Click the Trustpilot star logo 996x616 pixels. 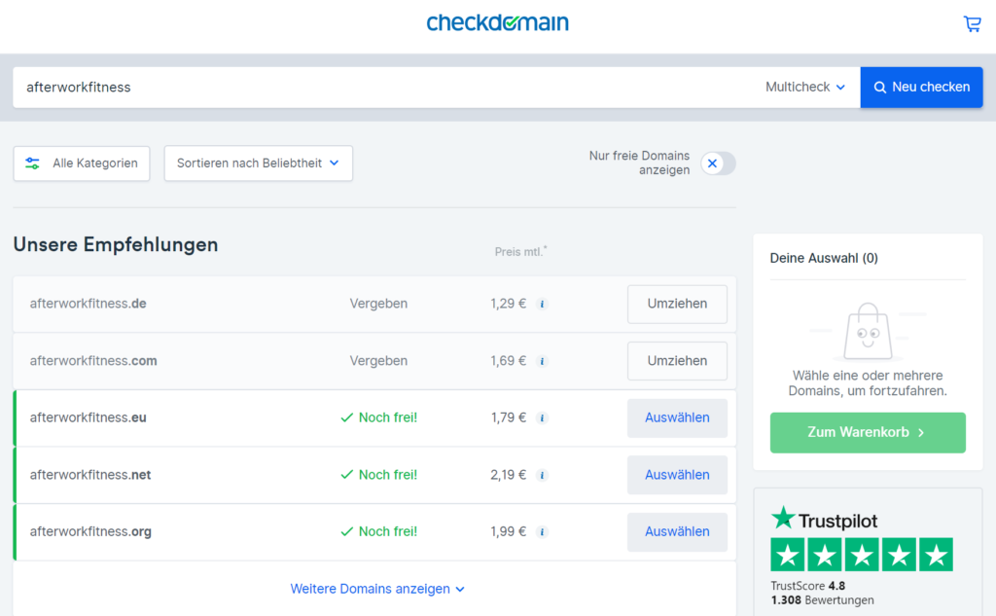click(x=824, y=520)
